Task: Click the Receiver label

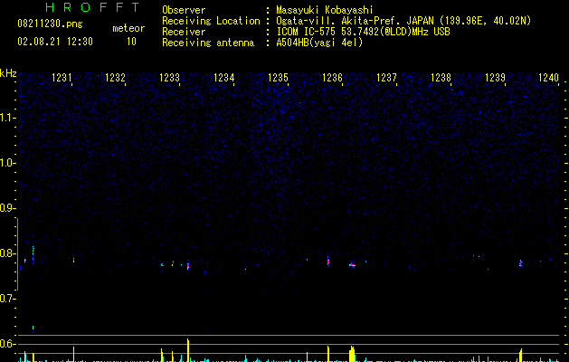Action: click(x=184, y=32)
